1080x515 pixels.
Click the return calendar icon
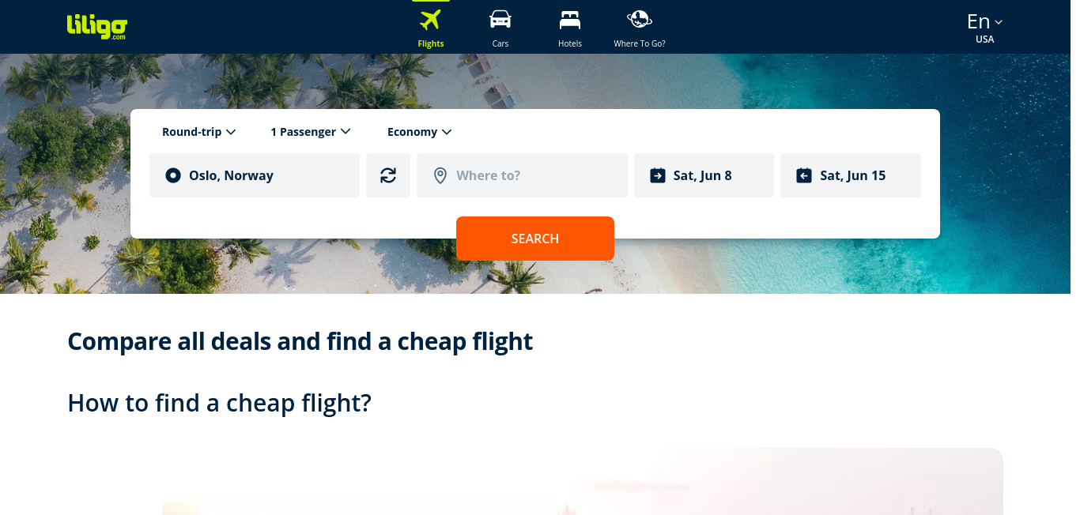pyautogui.click(x=804, y=175)
